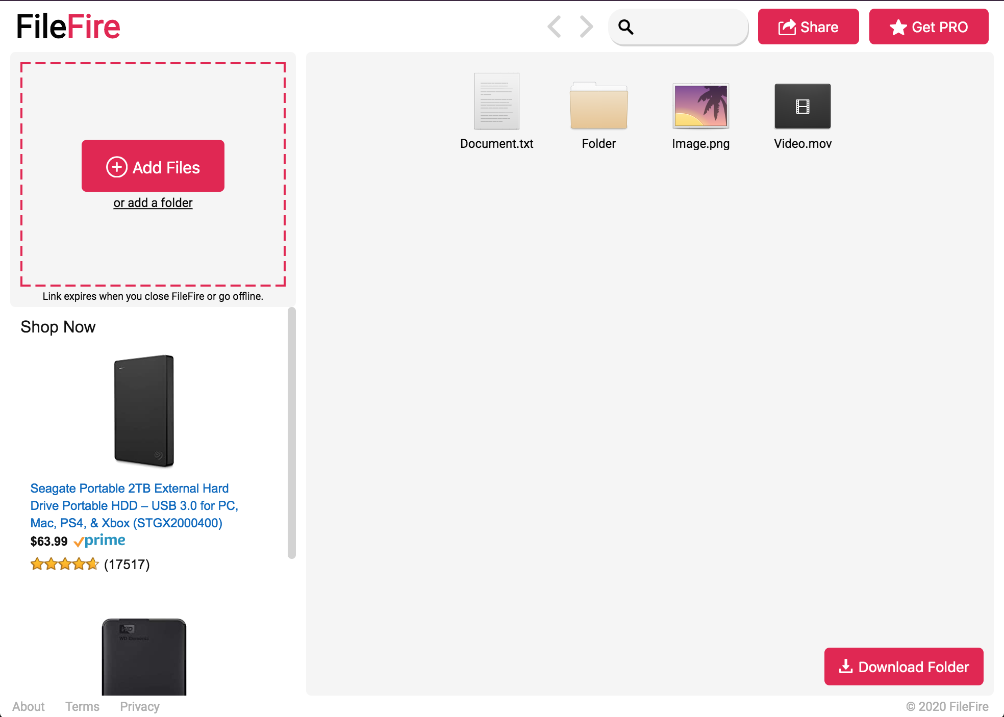This screenshot has width=1004, height=717.
Task: Click the Shop Now panel scrollbar
Action: pyautogui.click(x=292, y=433)
